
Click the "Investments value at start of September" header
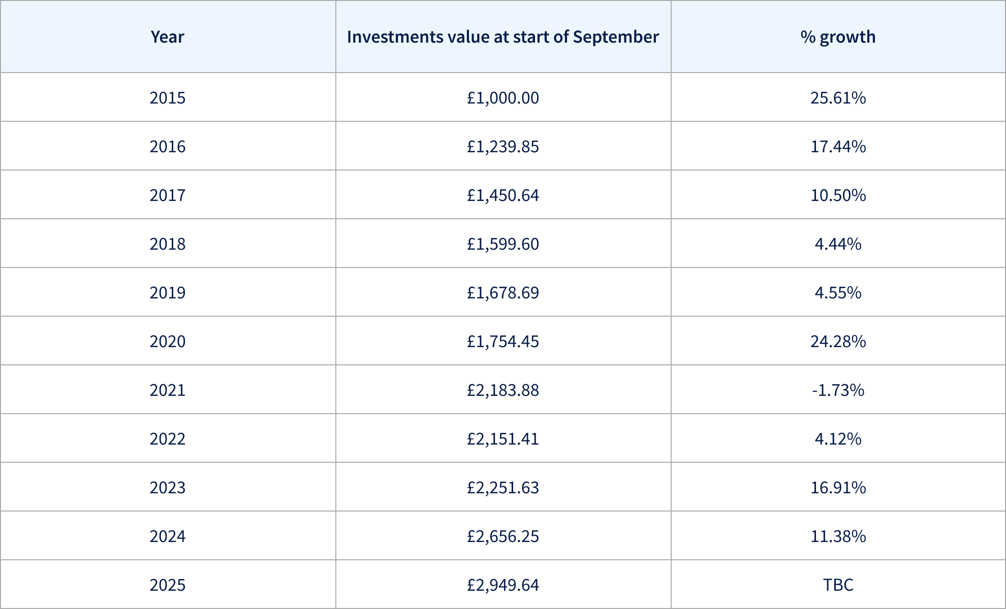click(503, 37)
